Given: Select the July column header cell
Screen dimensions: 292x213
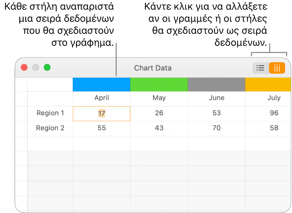Looking at the screenshot, I should pos(274,98).
